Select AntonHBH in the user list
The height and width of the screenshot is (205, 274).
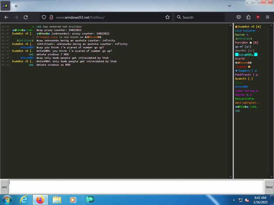pyautogui.click(x=241, y=87)
